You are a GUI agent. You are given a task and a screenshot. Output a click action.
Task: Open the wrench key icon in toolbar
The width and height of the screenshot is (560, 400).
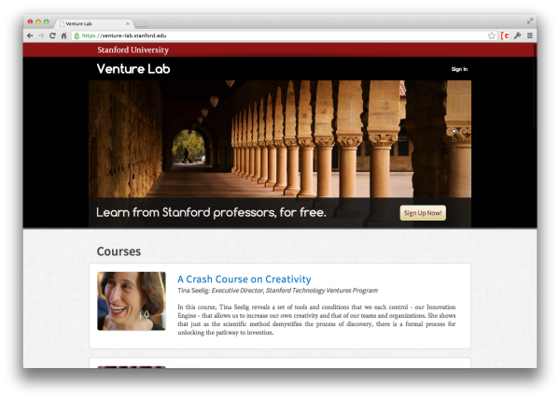coord(517,36)
